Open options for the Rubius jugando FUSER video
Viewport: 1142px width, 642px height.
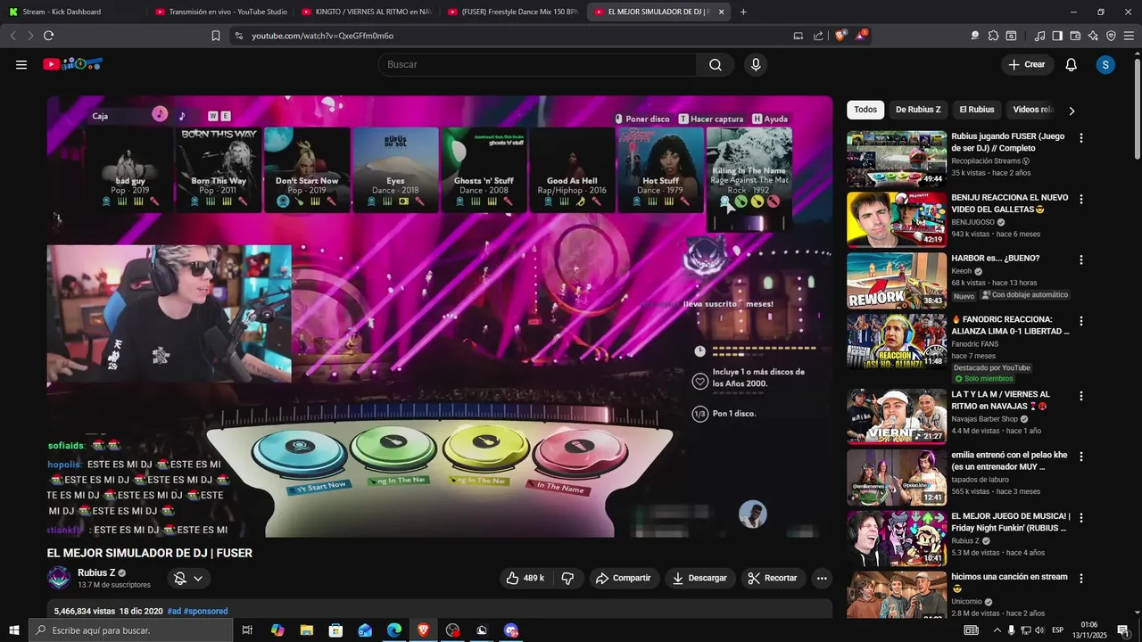click(1081, 138)
